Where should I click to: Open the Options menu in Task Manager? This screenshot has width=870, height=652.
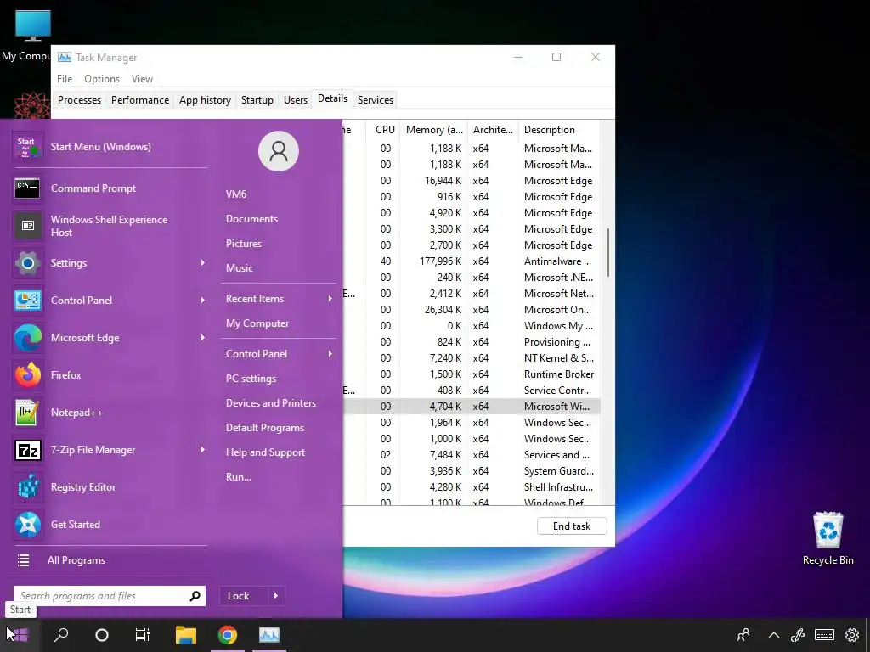click(x=102, y=79)
